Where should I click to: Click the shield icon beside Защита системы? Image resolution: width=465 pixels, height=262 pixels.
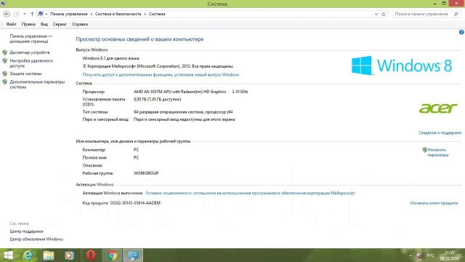5,74
